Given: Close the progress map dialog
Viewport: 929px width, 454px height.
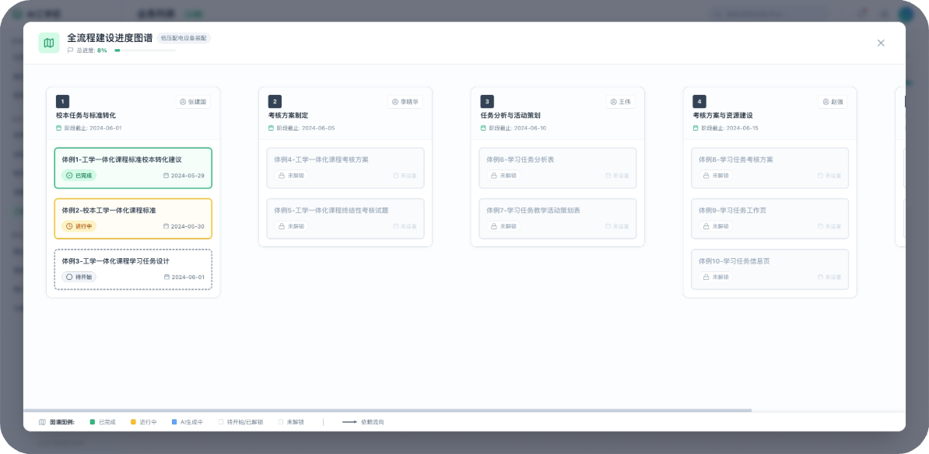Looking at the screenshot, I should coord(881,43).
